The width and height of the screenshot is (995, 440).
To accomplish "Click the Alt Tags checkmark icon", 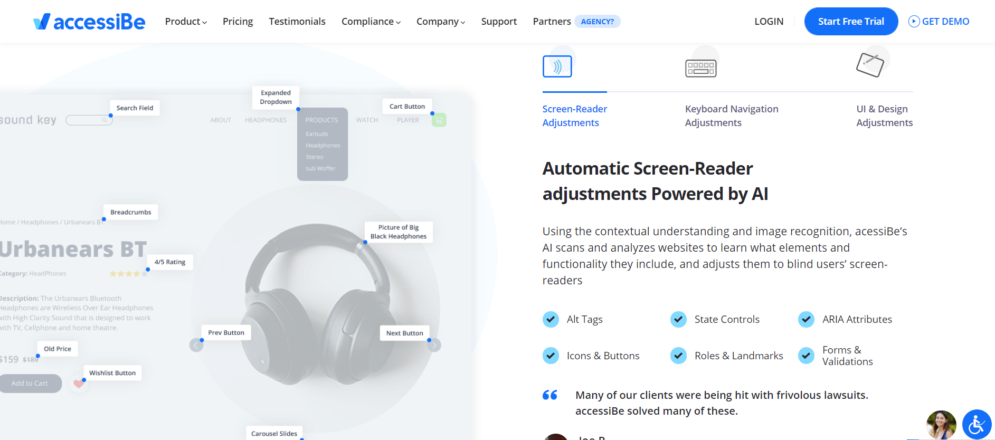I will pyautogui.click(x=551, y=319).
